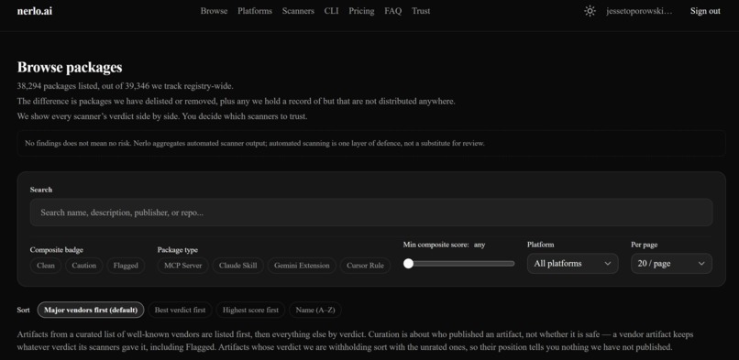
Task: Click the Composite badge label
Action: click(x=57, y=250)
